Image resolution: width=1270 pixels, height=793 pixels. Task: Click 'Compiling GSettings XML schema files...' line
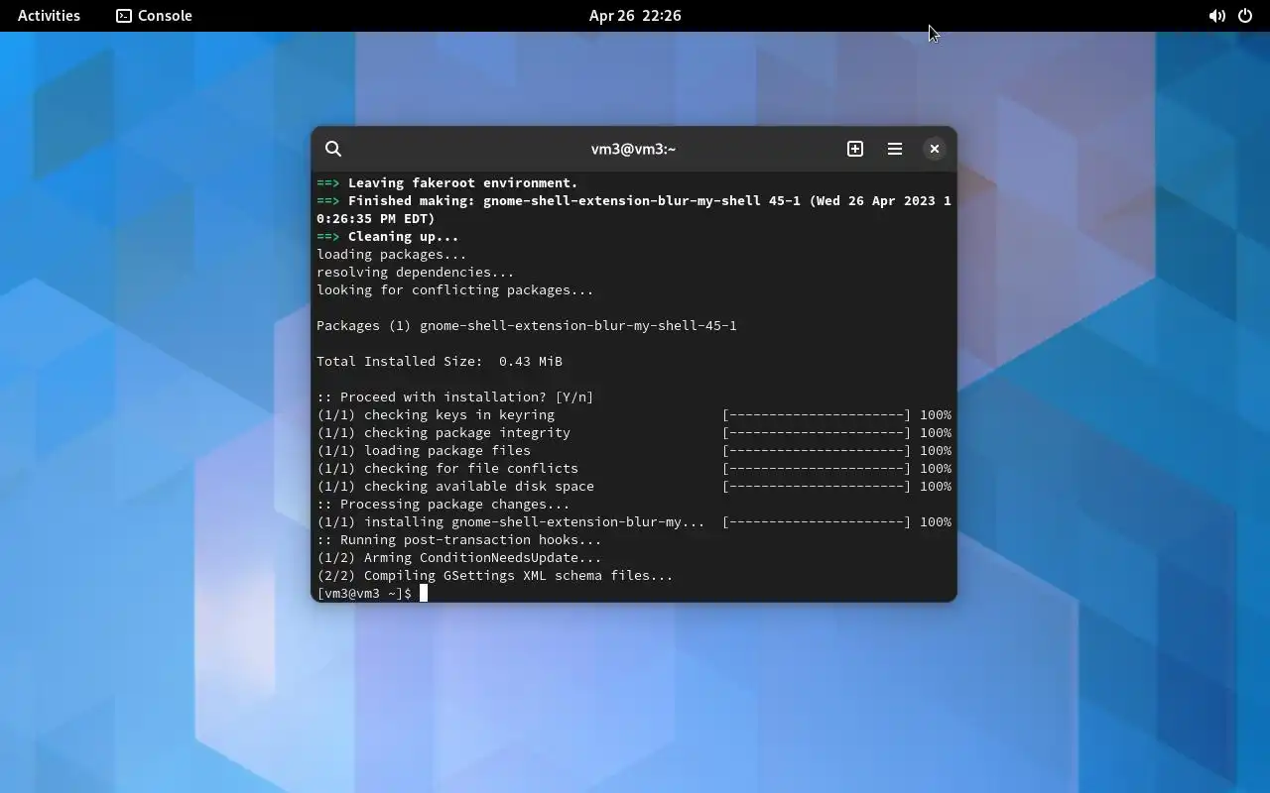pos(494,575)
